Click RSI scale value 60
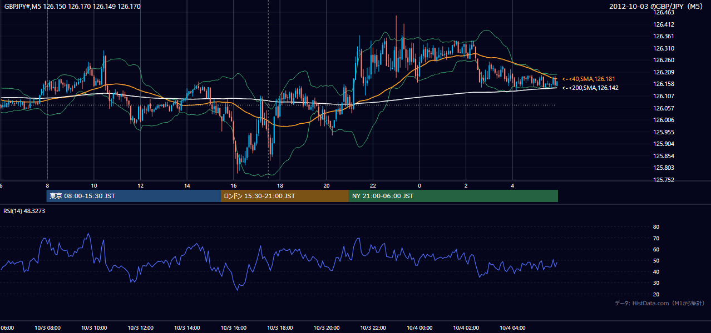The width and height of the screenshot is (711, 333). [x=656, y=249]
